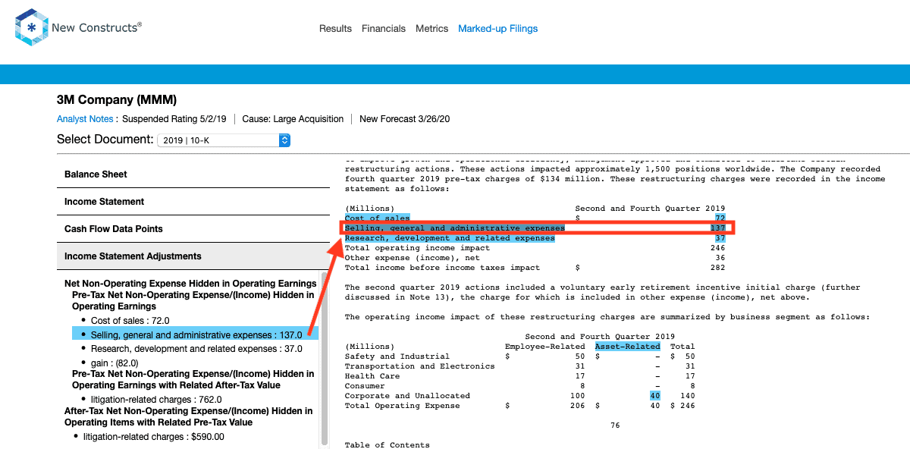Viewport: 910px width, 449px height.
Task: Select litigation-related charges : $590.00 item
Action: pyautogui.click(x=154, y=437)
